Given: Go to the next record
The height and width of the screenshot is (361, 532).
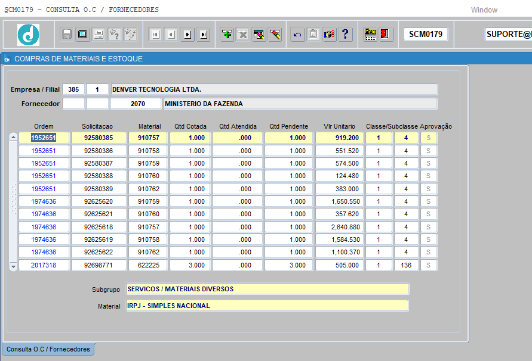Looking at the screenshot, I should (x=187, y=35).
